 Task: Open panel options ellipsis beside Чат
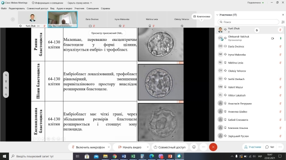click(x=280, y=147)
